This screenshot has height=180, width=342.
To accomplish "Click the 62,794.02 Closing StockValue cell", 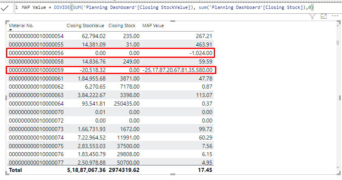I will click(x=94, y=36).
